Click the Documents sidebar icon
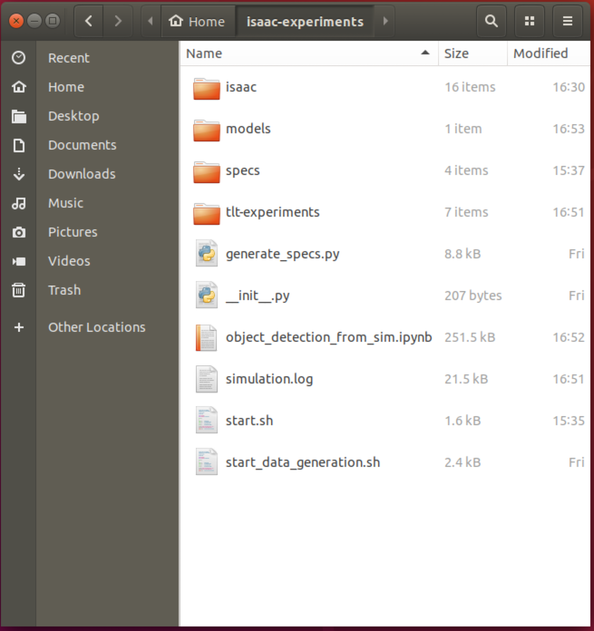This screenshot has height=631, width=594. (x=19, y=145)
